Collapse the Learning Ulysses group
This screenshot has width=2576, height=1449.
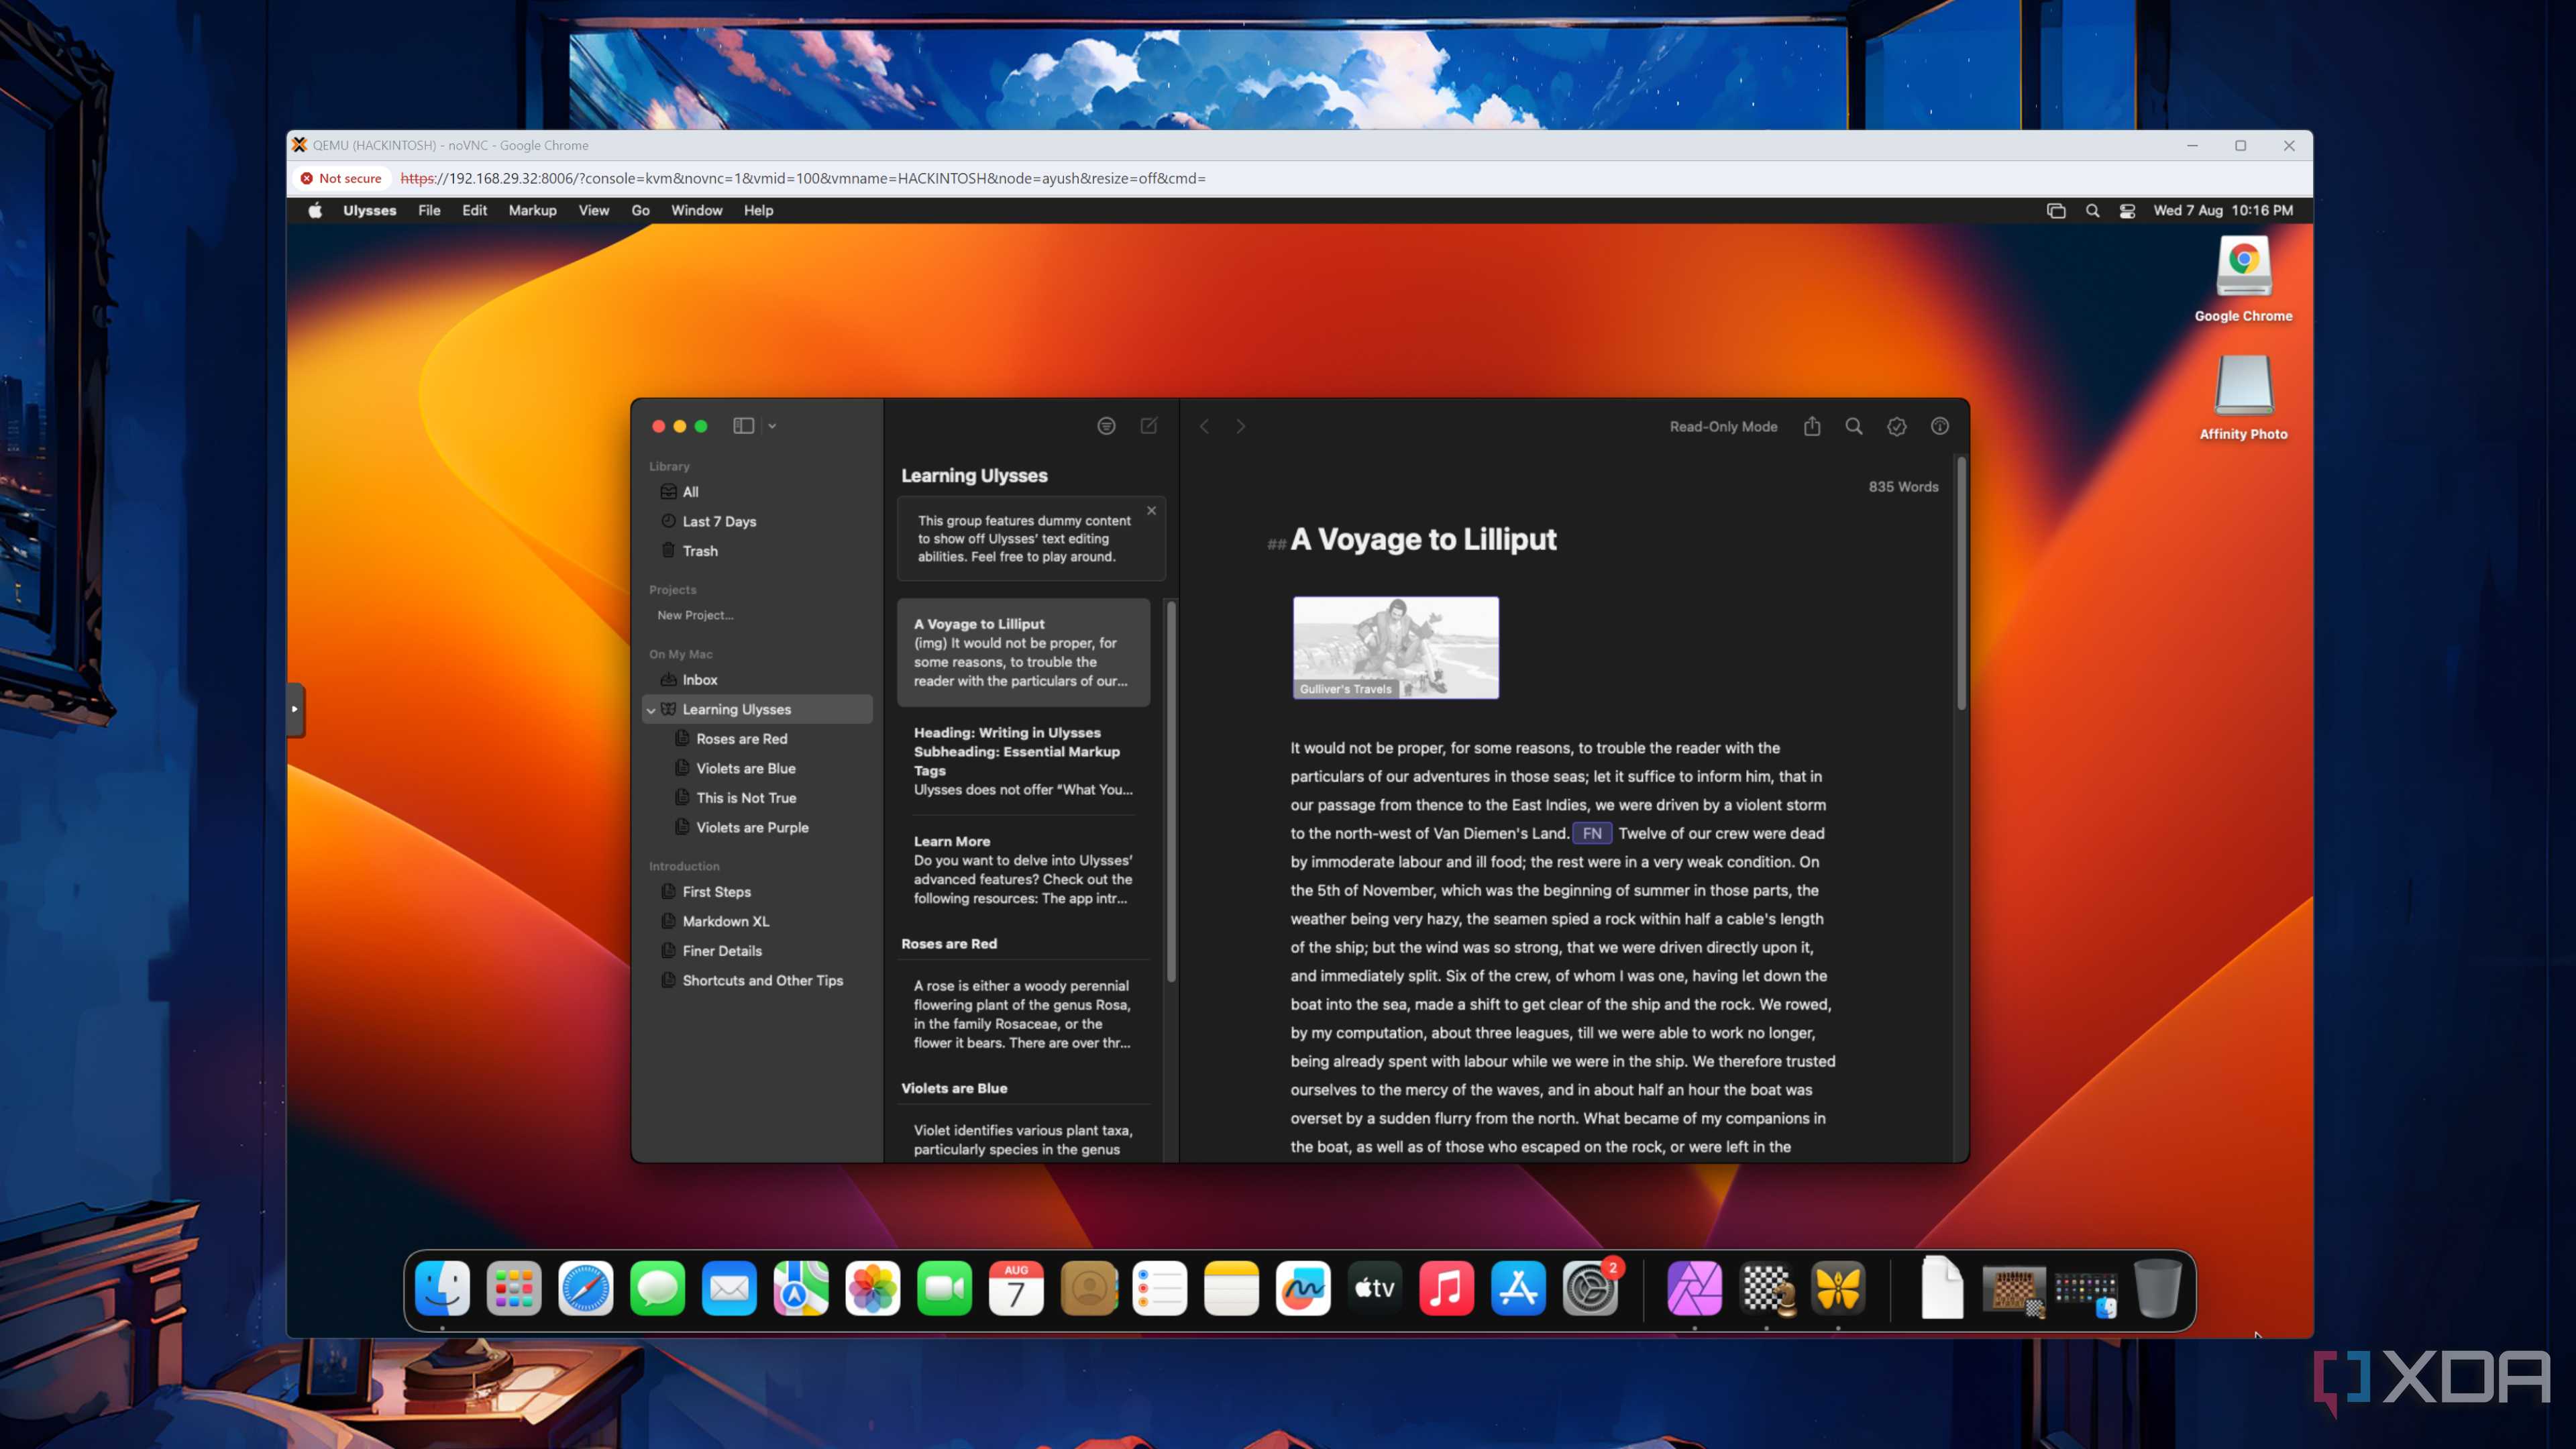point(652,710)
